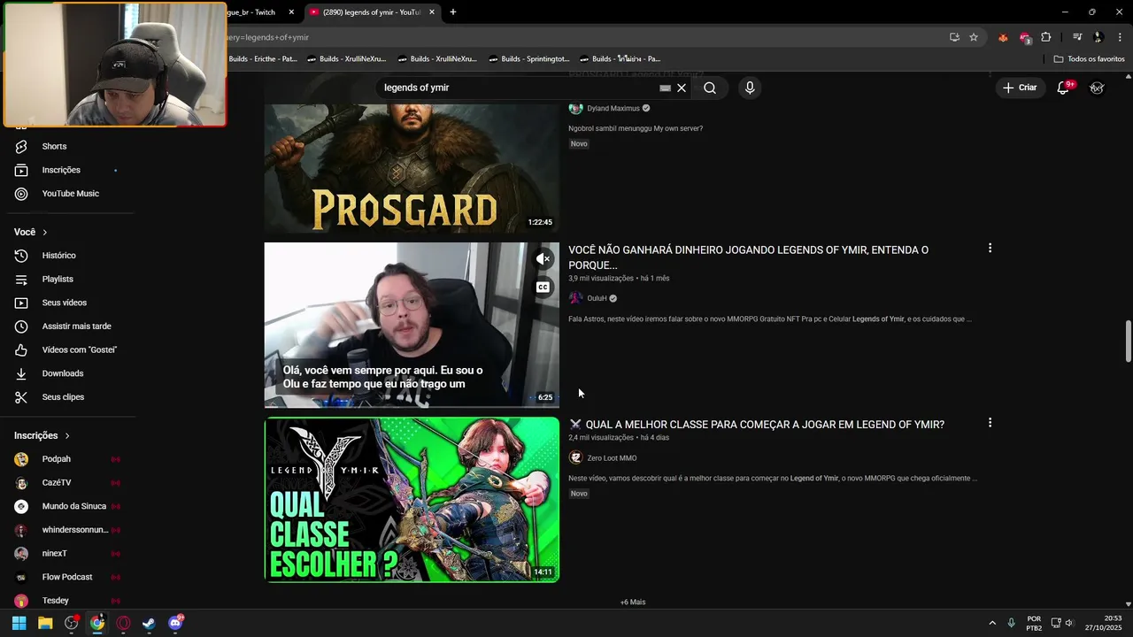The width and height of the screenshot is (1133, 637).
Task: Close the legends of ymir tab
Action: click(x=432, y=12)
